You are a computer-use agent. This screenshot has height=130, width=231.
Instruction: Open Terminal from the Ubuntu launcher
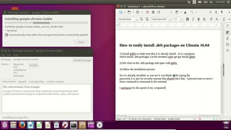[74, 125]
